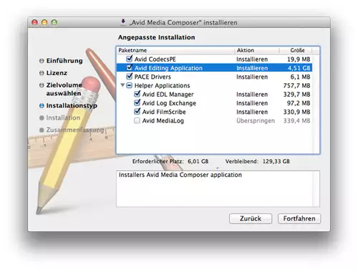Zoom the window with green button
Image resolution: width=358 pixels, height=270 pixels.
click(54, 22)
